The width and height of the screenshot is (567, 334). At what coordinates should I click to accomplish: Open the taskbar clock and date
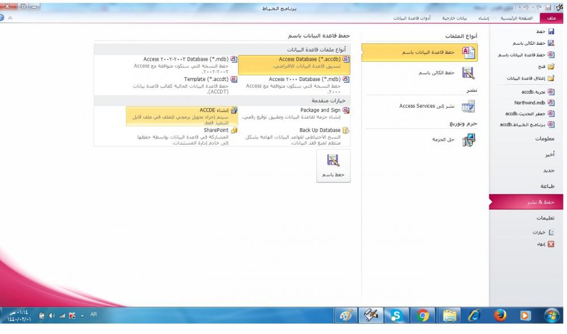click(19, 315)
